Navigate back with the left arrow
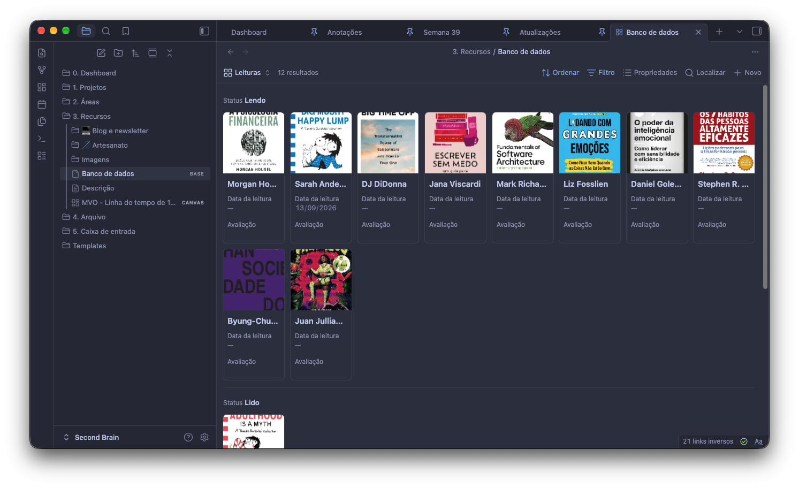The height and width of the screenshot is (488, 799). point(231,52)
